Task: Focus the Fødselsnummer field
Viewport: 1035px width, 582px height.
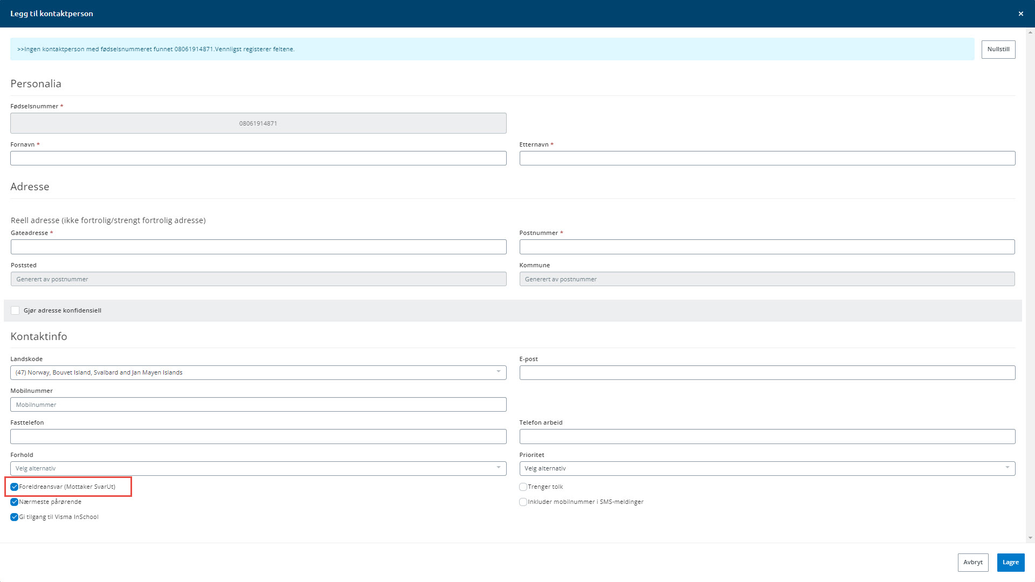Action: (x=258, y=123)
